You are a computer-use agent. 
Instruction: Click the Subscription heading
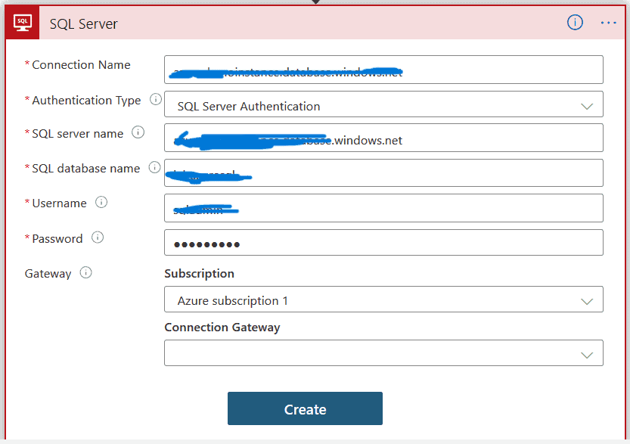click(200, 274)
